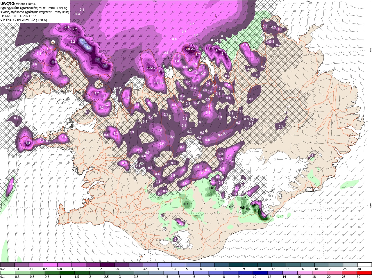The height and width of the screenshot is (279, 372).
Task: Click the '3.1' snowfall value on the map
Action: click(53, 62)
